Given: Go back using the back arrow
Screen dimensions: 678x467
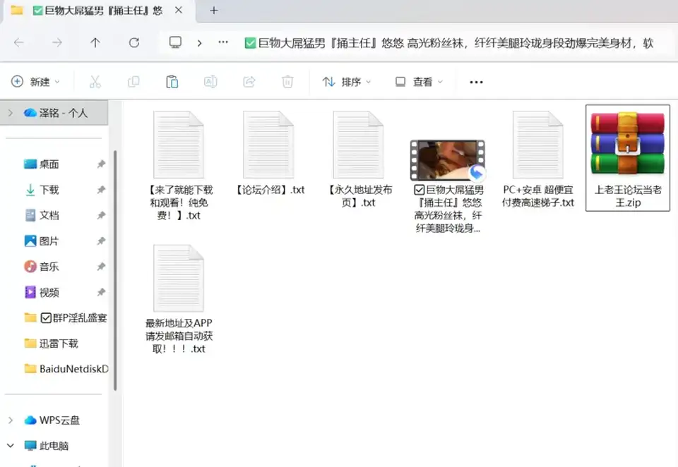Looking at the screenshot, I should pos(18,42).
